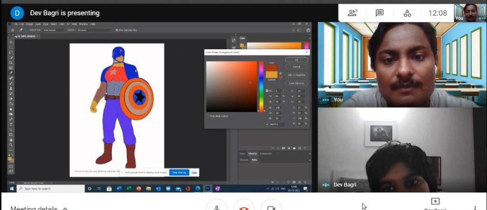Screen dimensions: 487x210
Task: Show hidden system tray icons
Action: [268, 189]
